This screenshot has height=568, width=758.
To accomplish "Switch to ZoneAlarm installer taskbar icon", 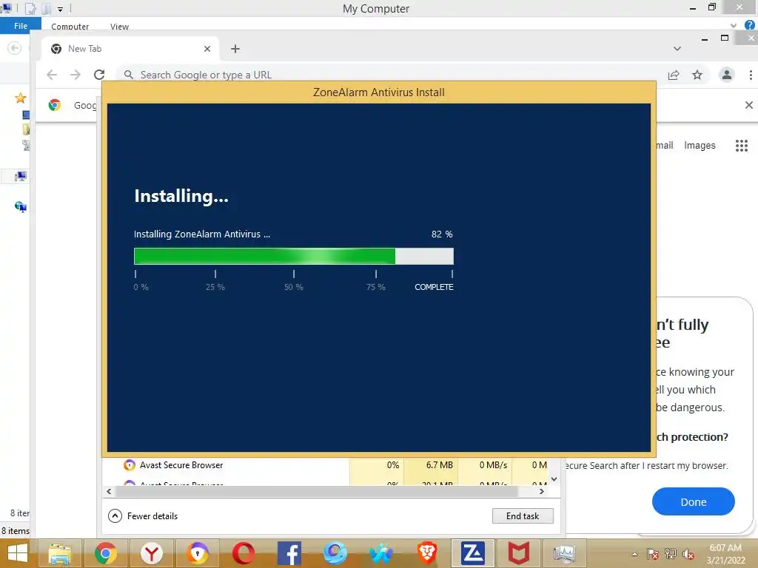I will coord(473,553).
